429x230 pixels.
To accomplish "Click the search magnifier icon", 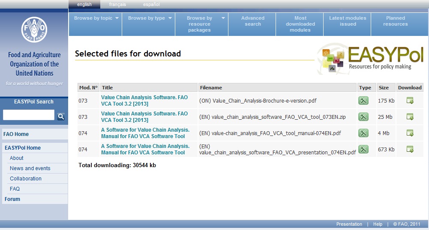I will (x=61, y=116).
